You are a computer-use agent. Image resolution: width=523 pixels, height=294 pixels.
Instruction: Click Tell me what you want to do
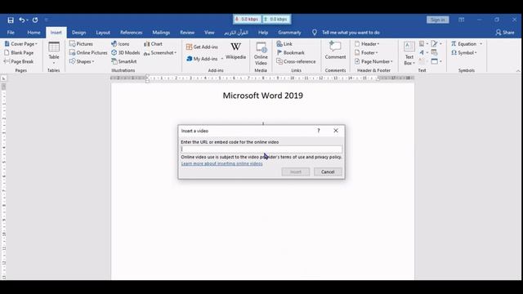pyautogui.click(x=351, y=33)
